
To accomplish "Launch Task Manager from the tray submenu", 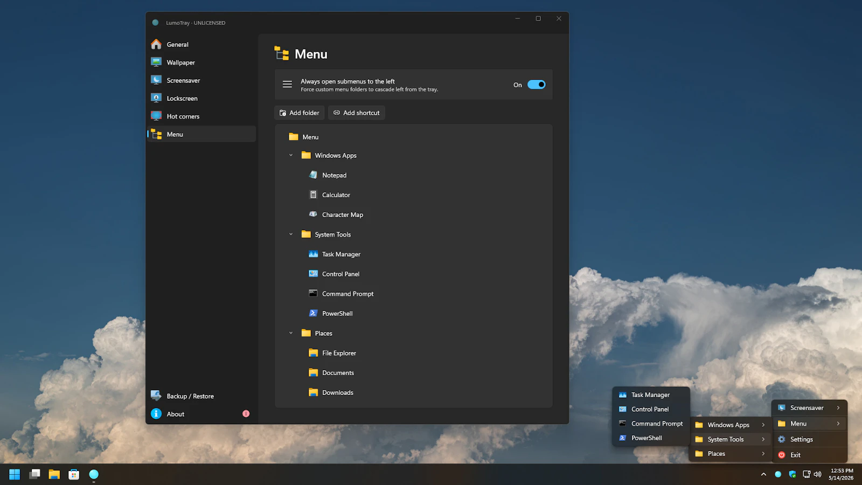I will (x=651, y=395).
